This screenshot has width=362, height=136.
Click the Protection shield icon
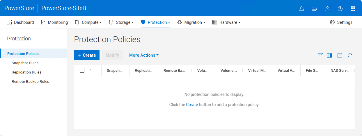(143, 22)
